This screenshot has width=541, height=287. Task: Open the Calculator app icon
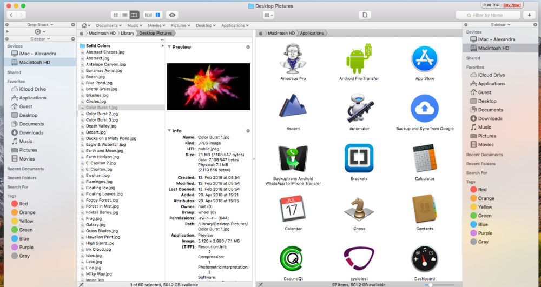[424, 158]
